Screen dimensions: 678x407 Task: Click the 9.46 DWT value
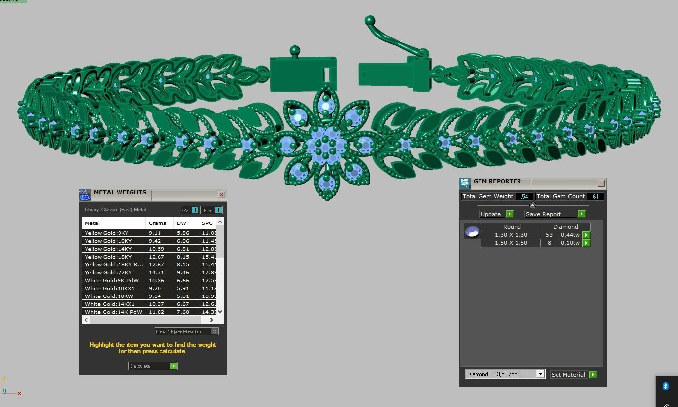183,272
